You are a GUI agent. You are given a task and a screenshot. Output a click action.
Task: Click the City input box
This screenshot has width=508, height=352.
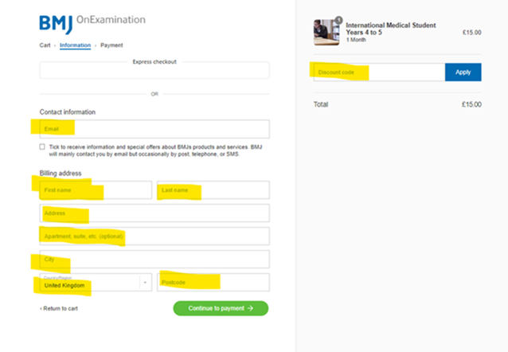point(154,259)
